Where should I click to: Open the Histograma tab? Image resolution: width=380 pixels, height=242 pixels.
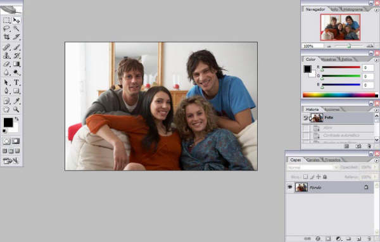point(353,10)
